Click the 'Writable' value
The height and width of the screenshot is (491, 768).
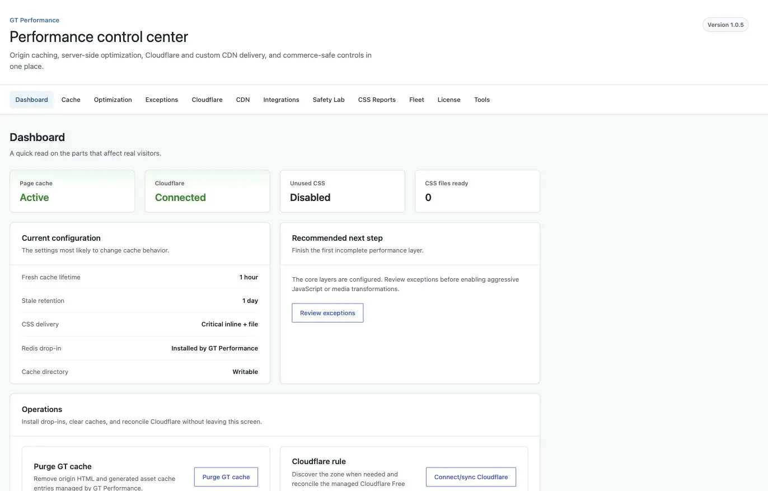245,372
